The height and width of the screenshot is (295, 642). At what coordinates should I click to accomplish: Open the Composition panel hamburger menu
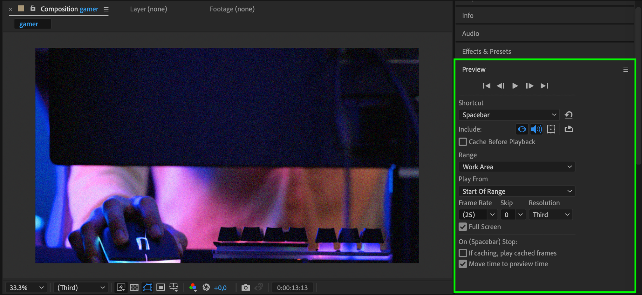(x=106, y=9)
